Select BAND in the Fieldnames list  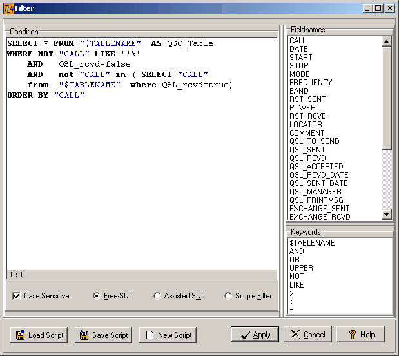point(299,91)
